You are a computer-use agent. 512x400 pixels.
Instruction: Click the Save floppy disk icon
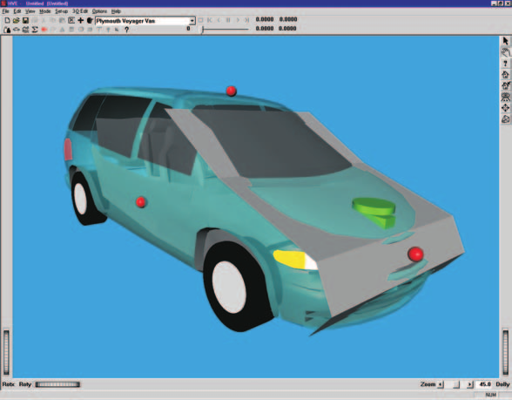[25, 20]
